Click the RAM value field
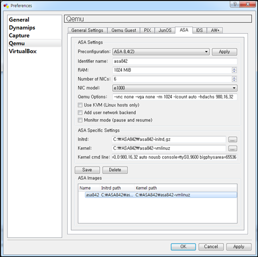 (172, 70)
